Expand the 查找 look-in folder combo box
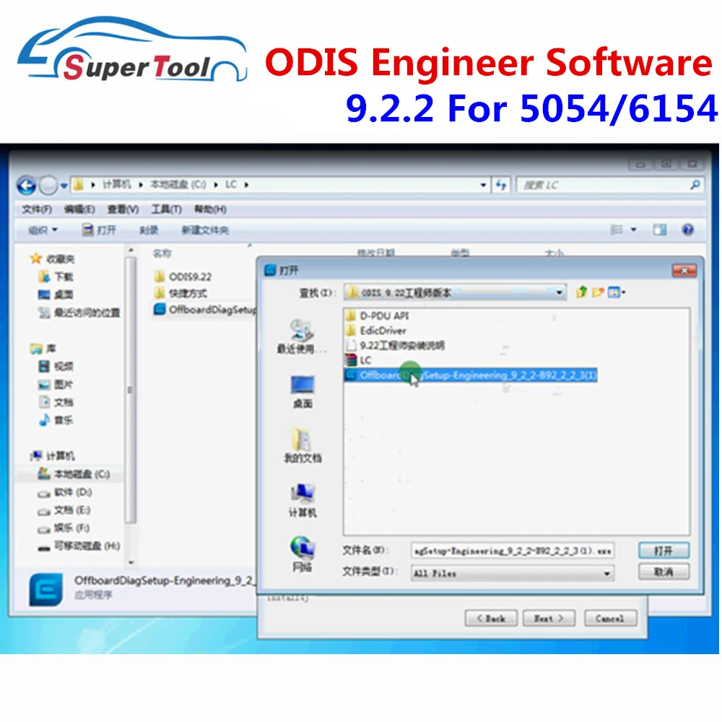Viewport: 722px width, 722px height. pyautogui.click(x=559, y=292)
